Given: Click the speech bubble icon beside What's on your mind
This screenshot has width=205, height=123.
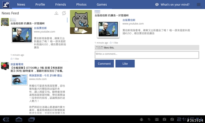Looking at the screenshot, I should (157, 4).
